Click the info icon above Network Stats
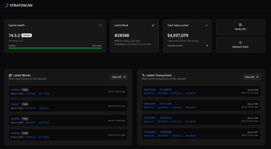This screenshot has height=149, width=271. (x=240, y=42)
